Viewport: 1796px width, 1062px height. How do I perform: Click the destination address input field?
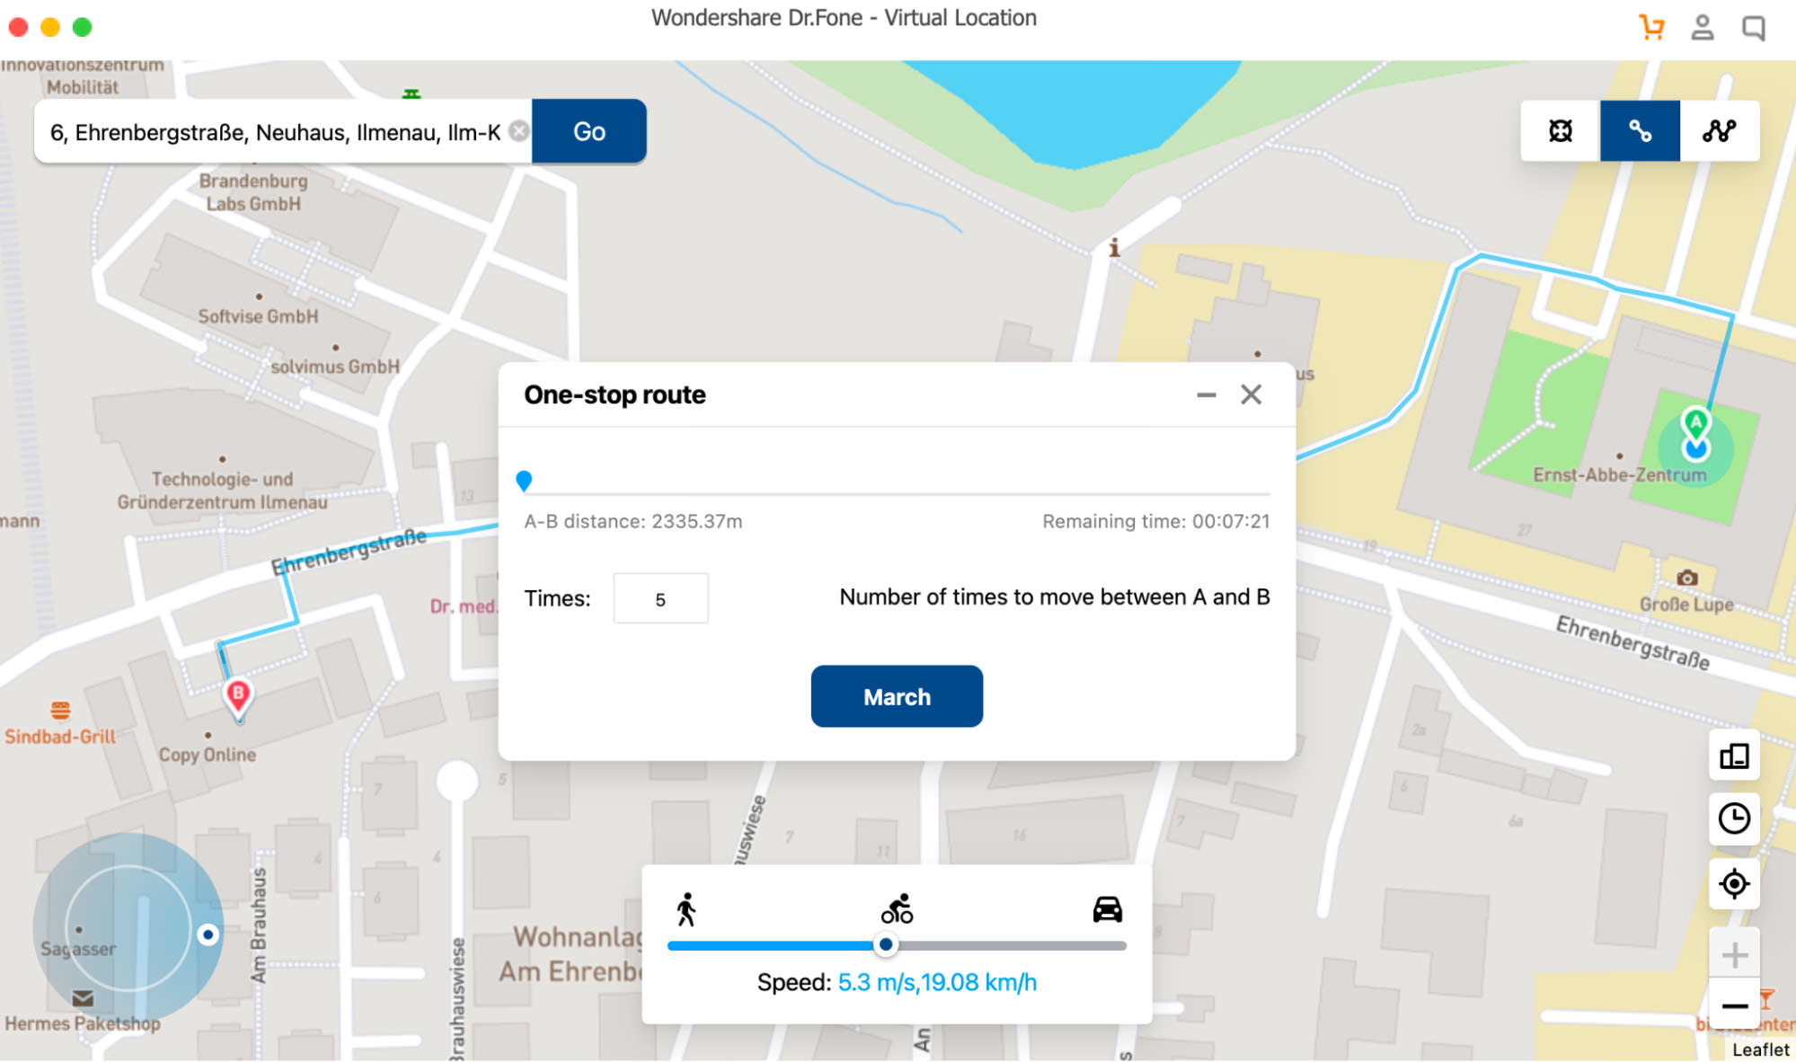[273, 130]
